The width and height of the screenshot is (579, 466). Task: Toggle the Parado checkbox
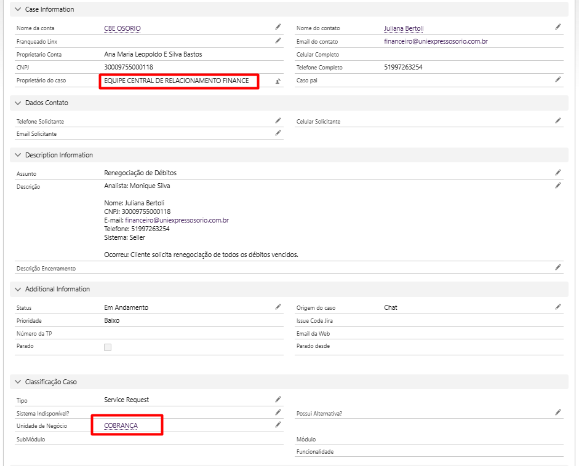tap(108, 347)
